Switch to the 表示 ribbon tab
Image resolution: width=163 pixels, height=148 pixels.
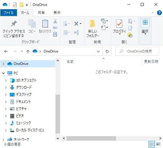click(x=57, y=13)
